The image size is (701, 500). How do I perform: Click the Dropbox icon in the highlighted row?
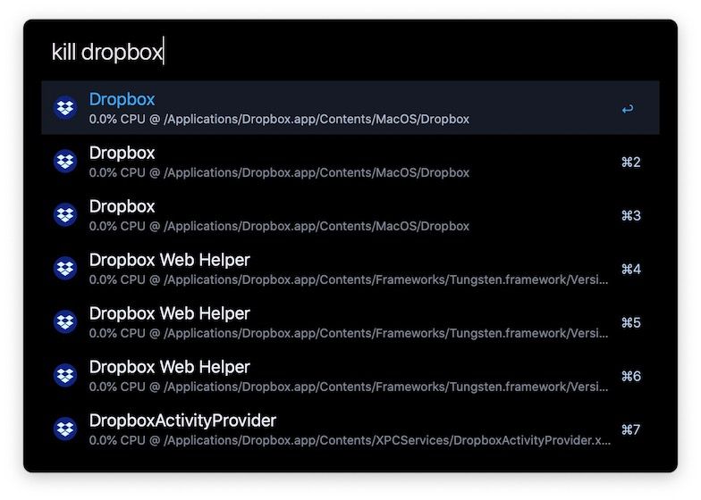[65, 107]
